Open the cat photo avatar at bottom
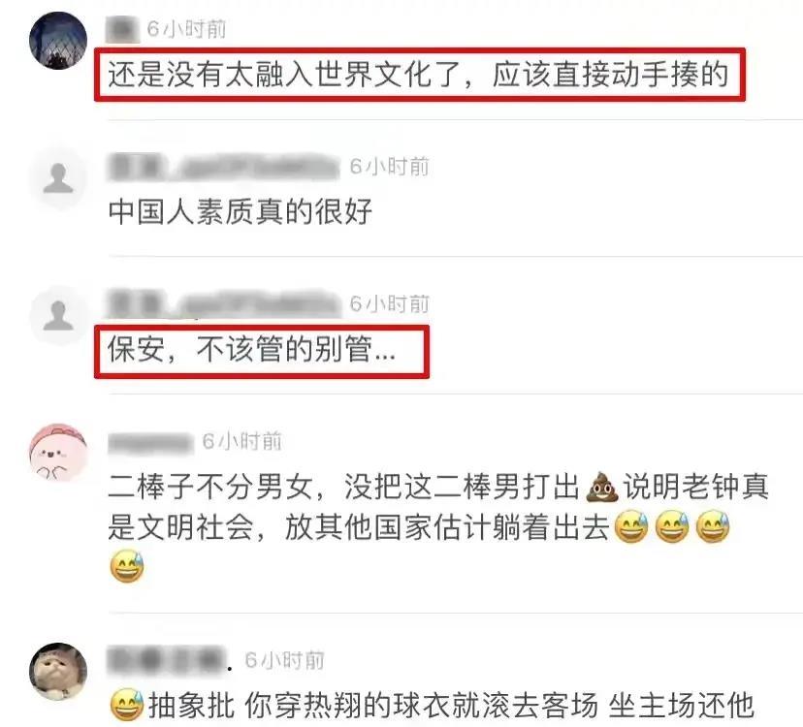This screenshot has height=727, width=803. (58, 672)
